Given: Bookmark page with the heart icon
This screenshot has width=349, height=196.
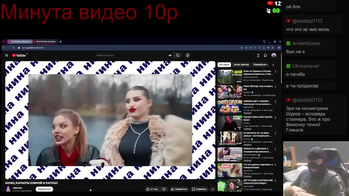Looking at the screenshot, I should point(259,48).
